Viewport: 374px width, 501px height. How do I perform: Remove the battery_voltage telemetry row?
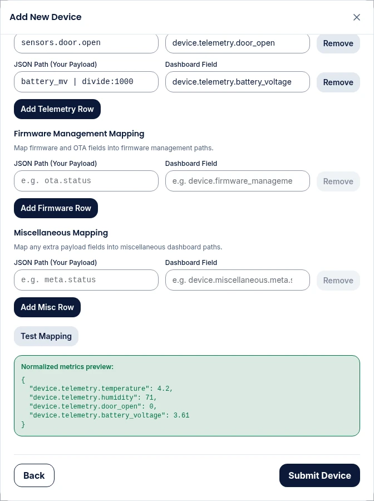(x=338, y=82)
